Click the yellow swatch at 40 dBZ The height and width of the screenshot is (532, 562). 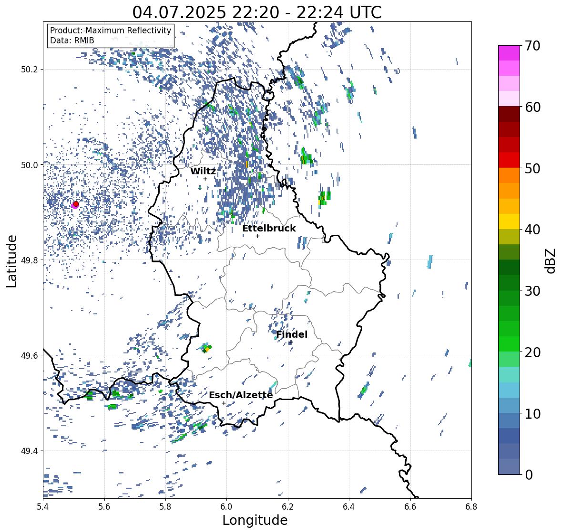[509, 221]
